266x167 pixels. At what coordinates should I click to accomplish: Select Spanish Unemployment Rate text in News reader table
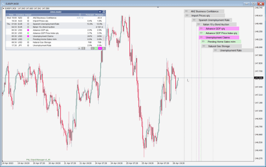pyautogui.click(x=46, y=24)
